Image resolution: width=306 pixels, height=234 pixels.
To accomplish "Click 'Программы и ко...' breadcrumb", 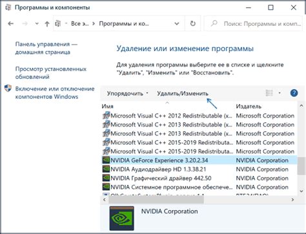I will [124, 24].
